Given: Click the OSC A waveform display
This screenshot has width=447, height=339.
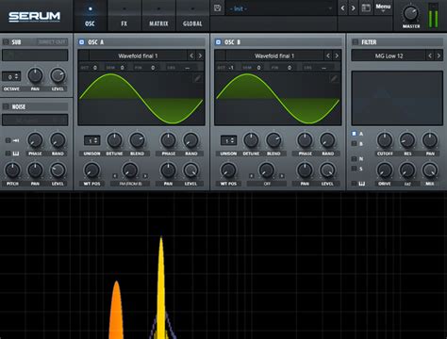Looking at the screenshot, I should [141, 99].
